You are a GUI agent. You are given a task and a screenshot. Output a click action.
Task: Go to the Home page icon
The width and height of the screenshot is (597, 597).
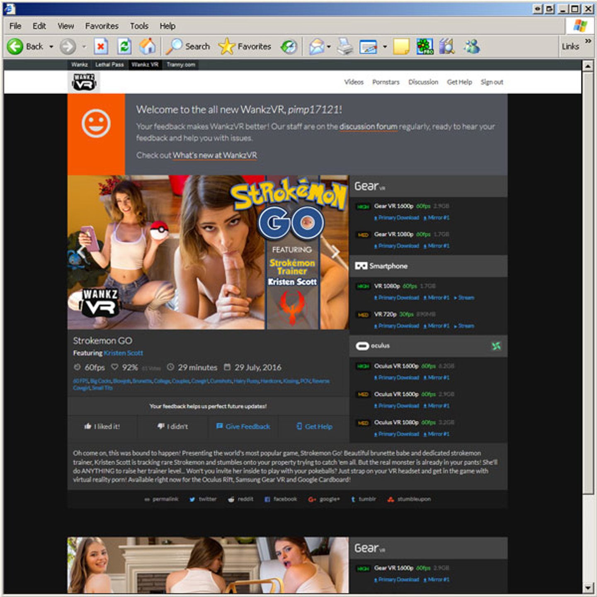147,46
